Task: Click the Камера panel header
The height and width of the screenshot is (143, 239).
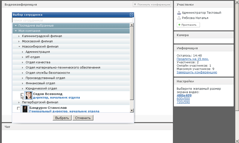Action: (x=204, y=35)
